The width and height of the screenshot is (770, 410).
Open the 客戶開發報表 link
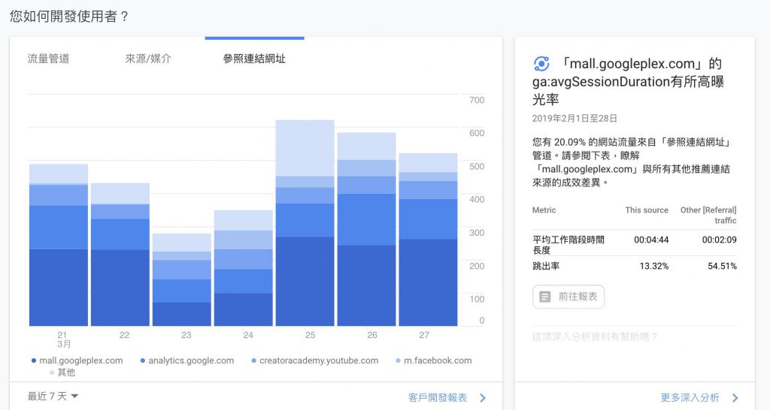click(x=438, y=397)
